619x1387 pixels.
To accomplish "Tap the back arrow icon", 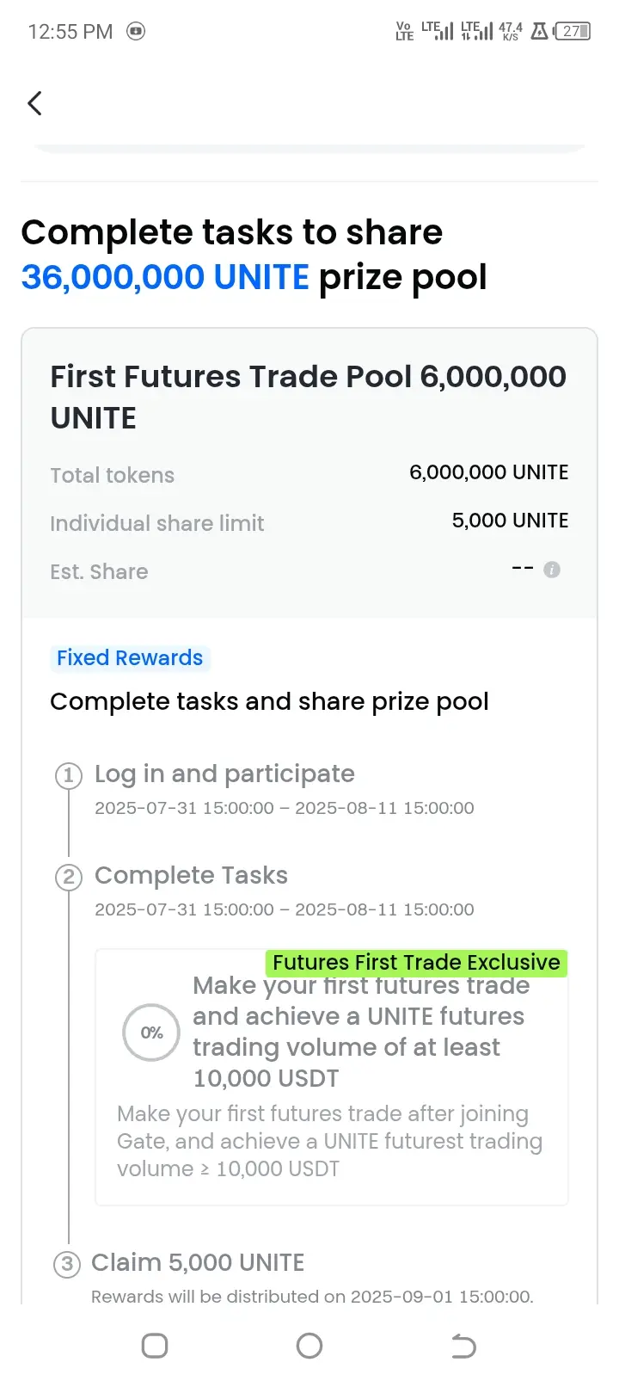I will pyautogui.click(x=34, y=103).
